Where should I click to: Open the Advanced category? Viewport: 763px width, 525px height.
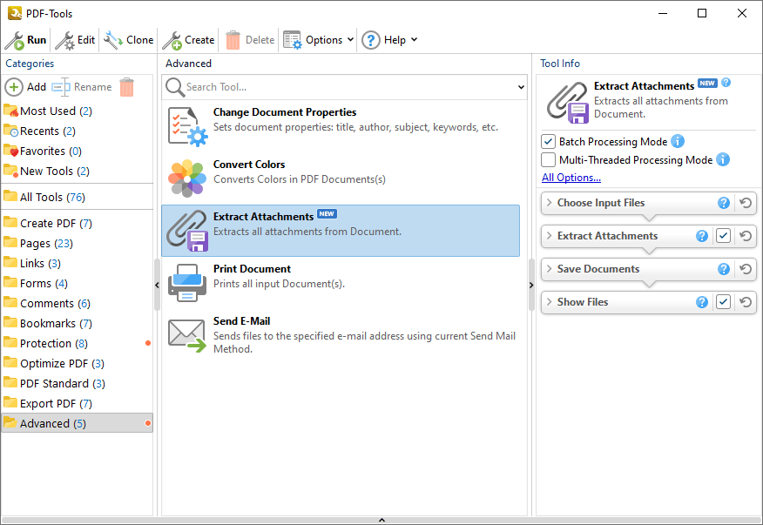click(48, 423)
